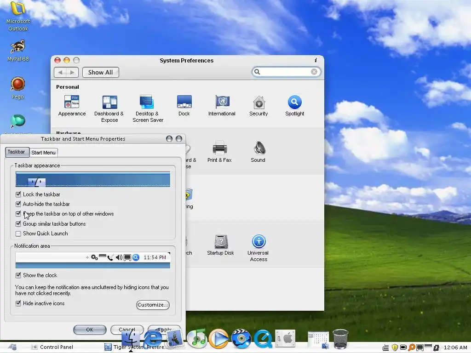Open Microsoft Outlook desktop shortcut
Image resolution: width=471 pixels, height=353 pixels.
[x=18, y=17]
